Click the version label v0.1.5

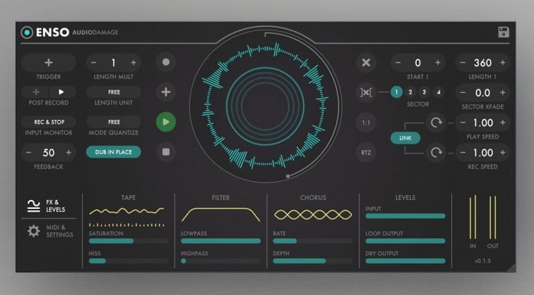click(483, 261)
